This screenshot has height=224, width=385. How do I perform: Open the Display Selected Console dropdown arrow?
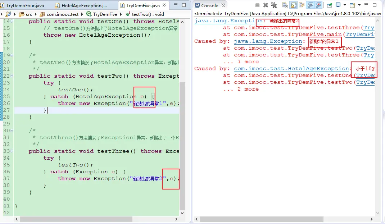344,5
